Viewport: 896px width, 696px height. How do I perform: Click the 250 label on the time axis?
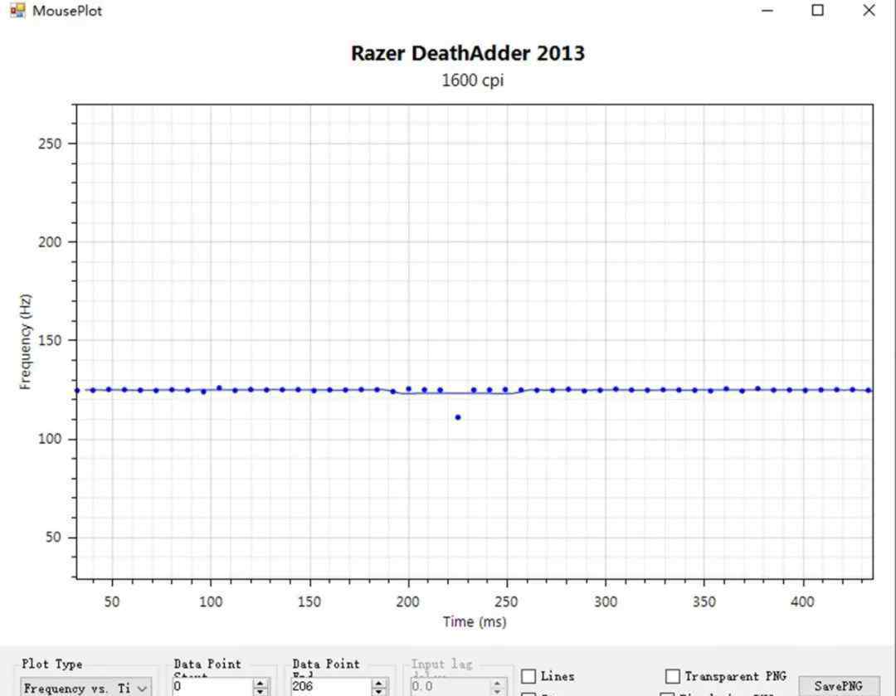[x=506, y=601]
